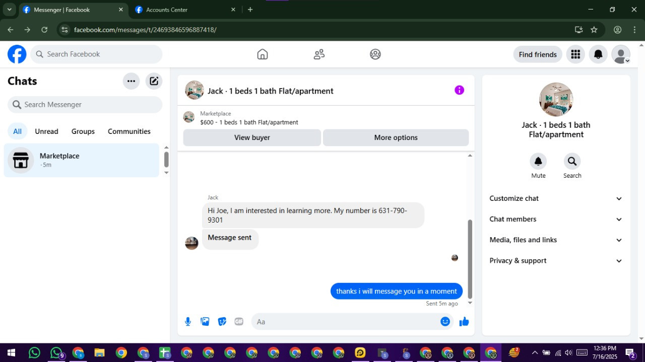645x362 pixels.
Task: Expand Media, files and links section
Action: 556,240
